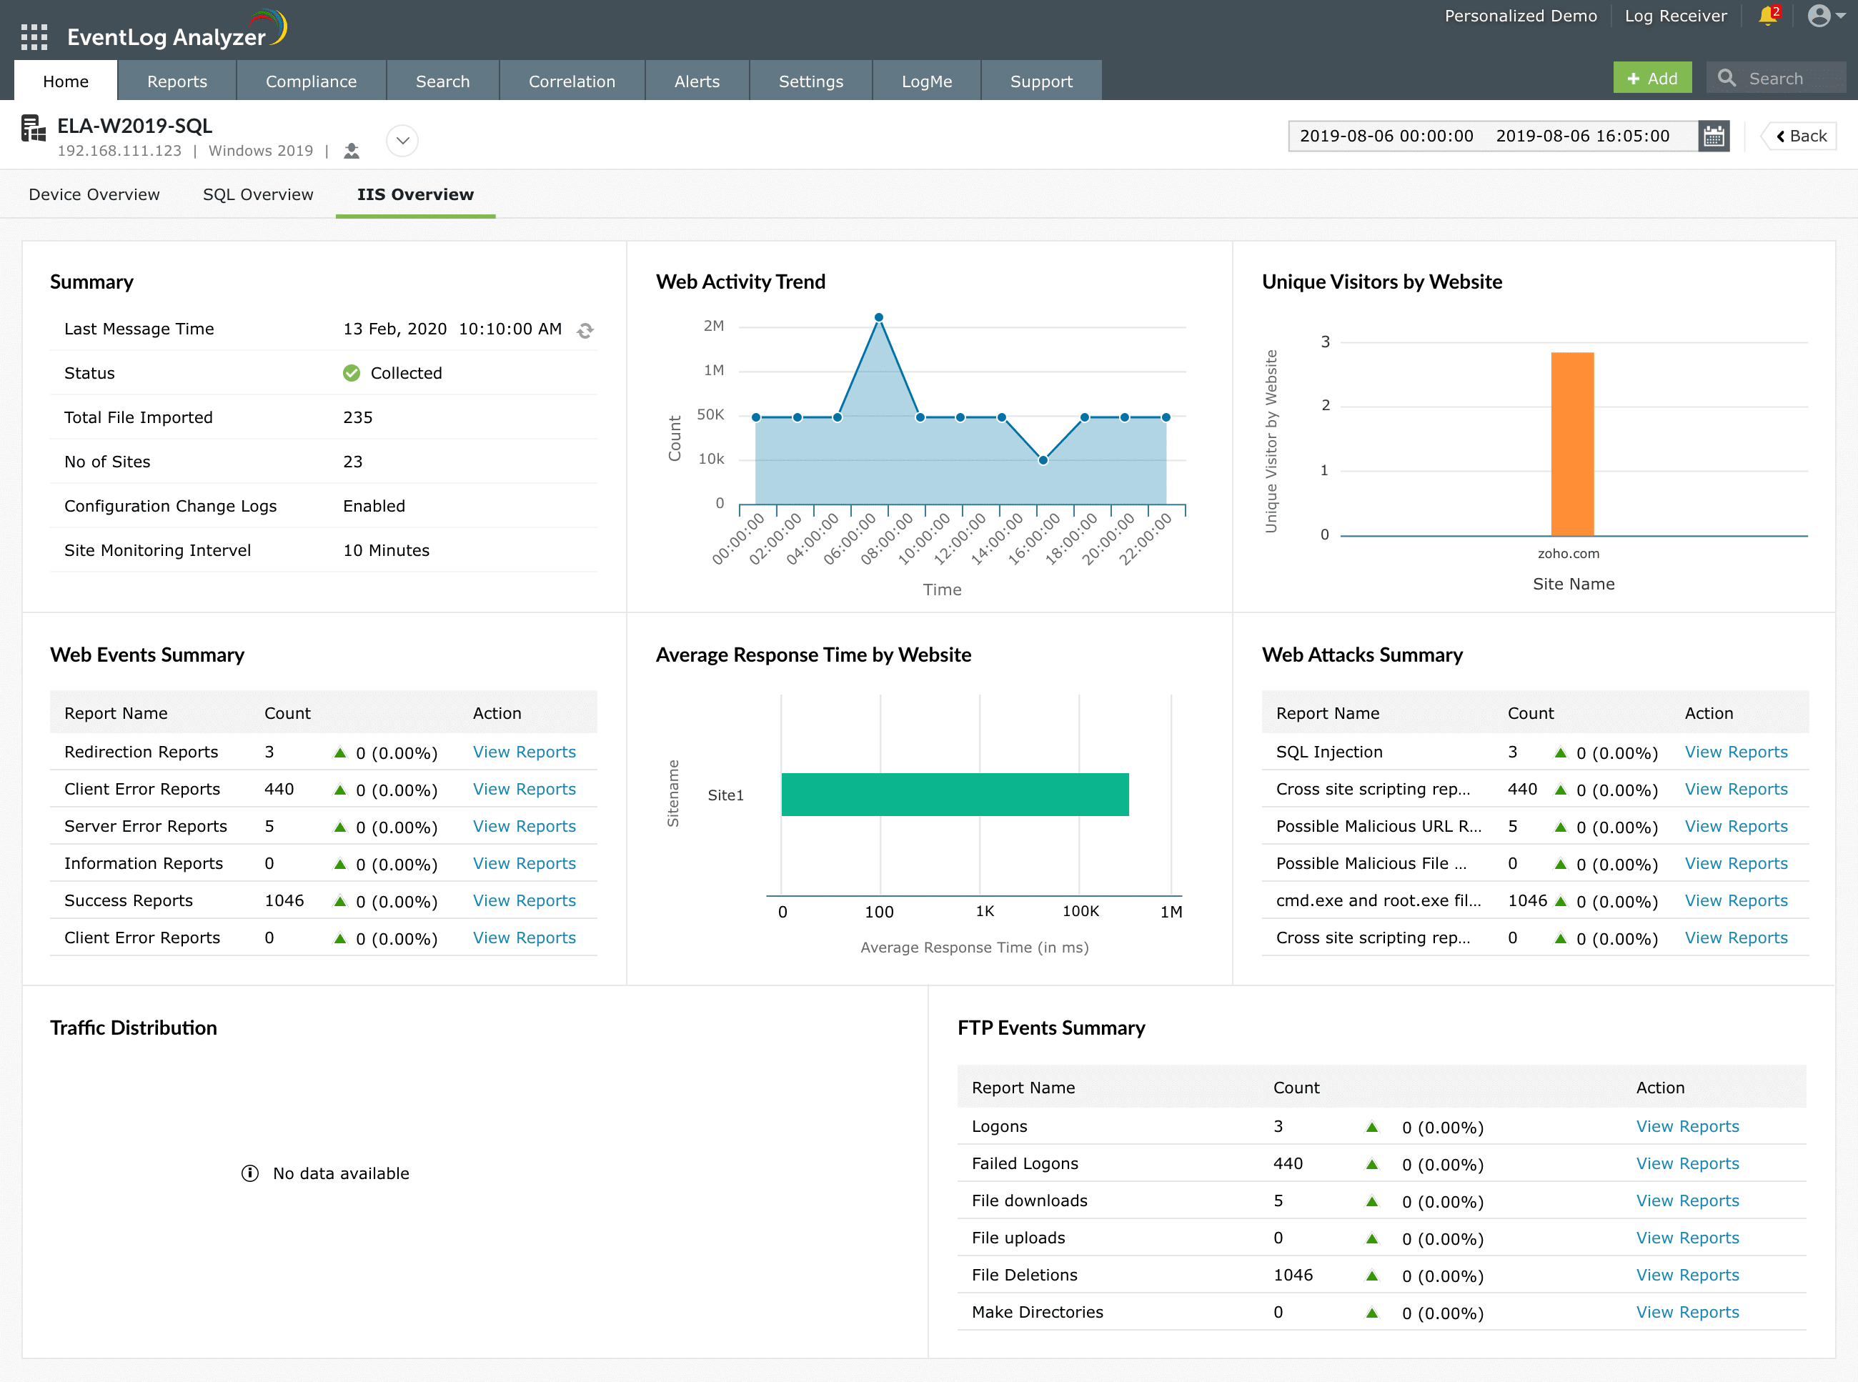Screen dimensions: 1858x1382
Task: Switch to the SQL Overview tab
Action: click(258, 194)
